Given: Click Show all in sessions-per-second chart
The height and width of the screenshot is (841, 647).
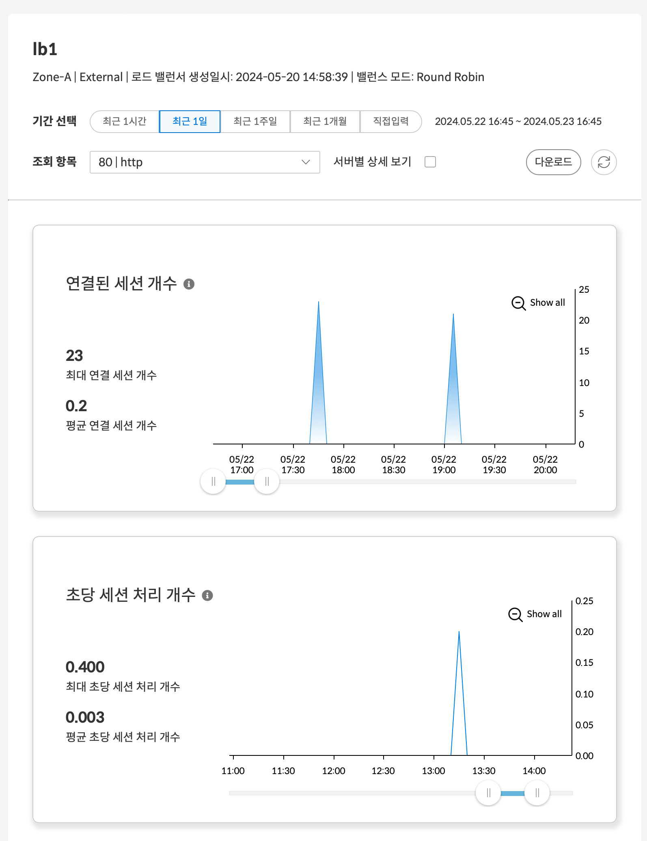Looking at the screenshot, I should [x=544, y=614].
